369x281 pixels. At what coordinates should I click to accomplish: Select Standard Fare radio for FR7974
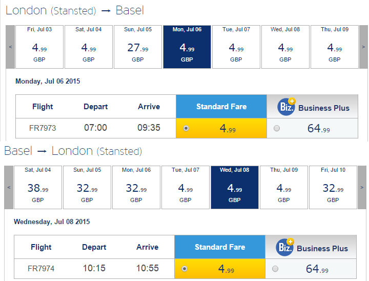[184, 269]
